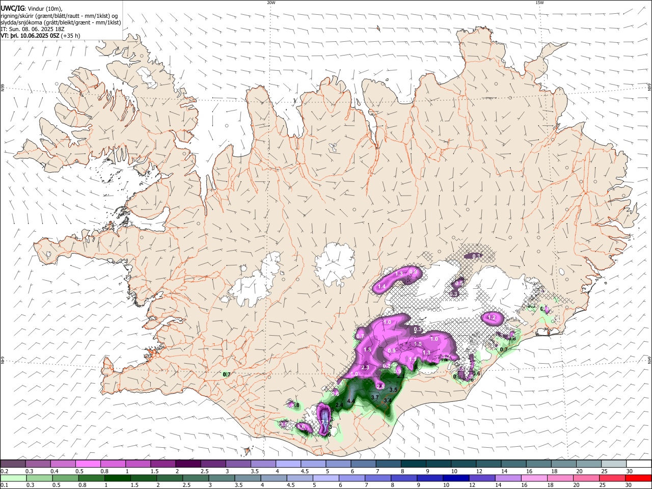Select the 0.8 swatch in upper legend row
The width and height of the screenshot is (652, 489).
pyautogui.click(x=113, y=464)
